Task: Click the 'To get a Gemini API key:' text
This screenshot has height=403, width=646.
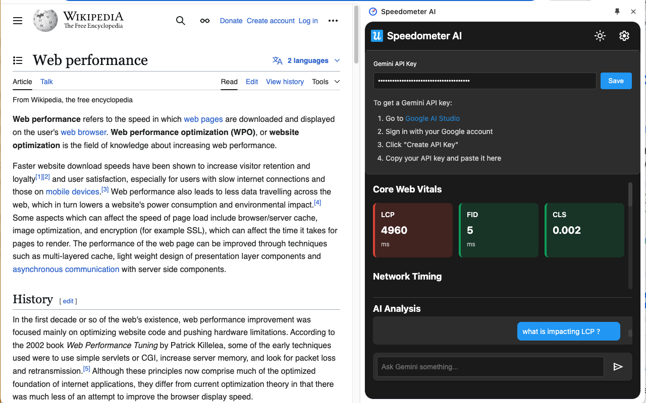Action: 413,103
